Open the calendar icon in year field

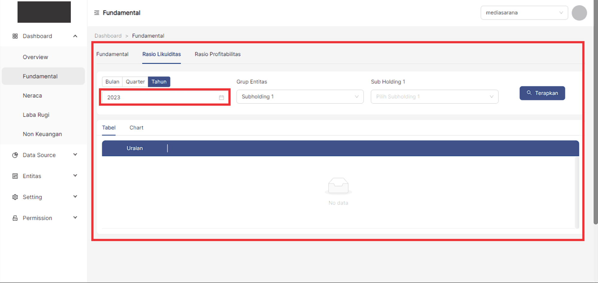point(221,97)
